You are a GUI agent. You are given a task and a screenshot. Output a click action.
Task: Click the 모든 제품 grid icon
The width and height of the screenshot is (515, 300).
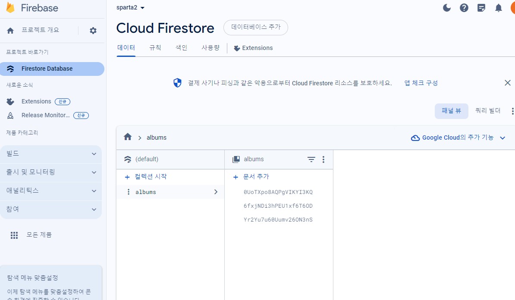pos(14,235)
